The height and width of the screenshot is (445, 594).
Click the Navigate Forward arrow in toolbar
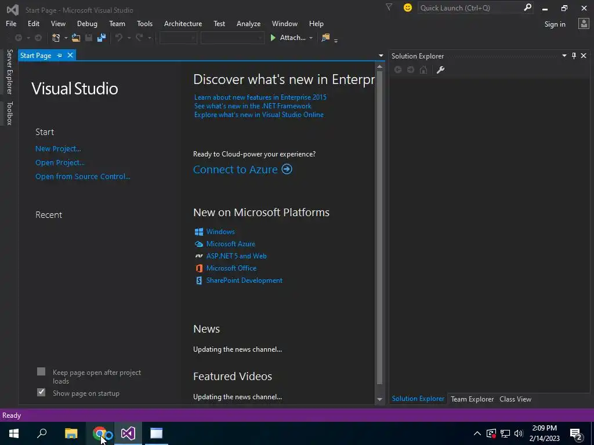coord(38,38)
